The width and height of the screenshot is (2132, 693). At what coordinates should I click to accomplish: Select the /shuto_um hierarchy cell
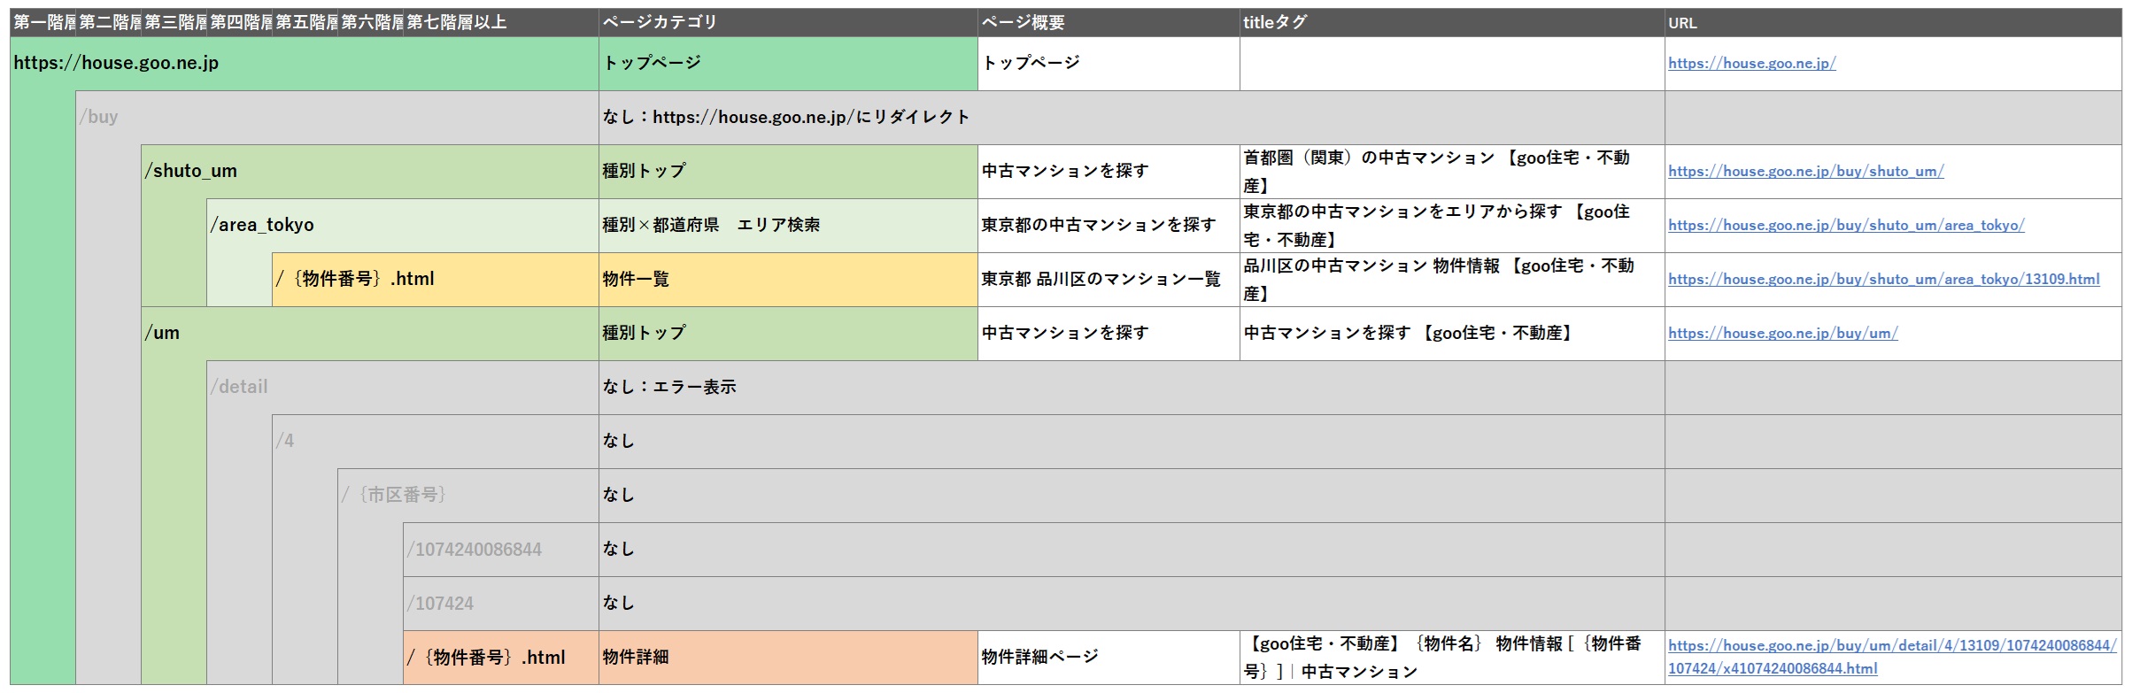click(369, 171)
